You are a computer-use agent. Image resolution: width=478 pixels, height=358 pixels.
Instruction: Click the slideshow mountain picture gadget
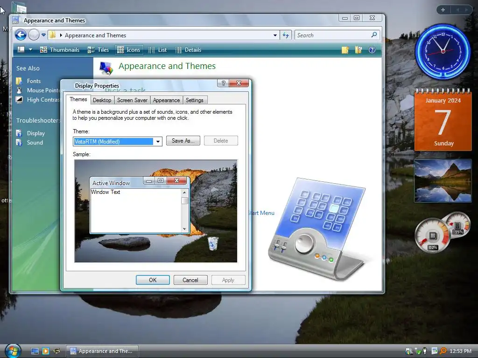(x=443, y=181)
